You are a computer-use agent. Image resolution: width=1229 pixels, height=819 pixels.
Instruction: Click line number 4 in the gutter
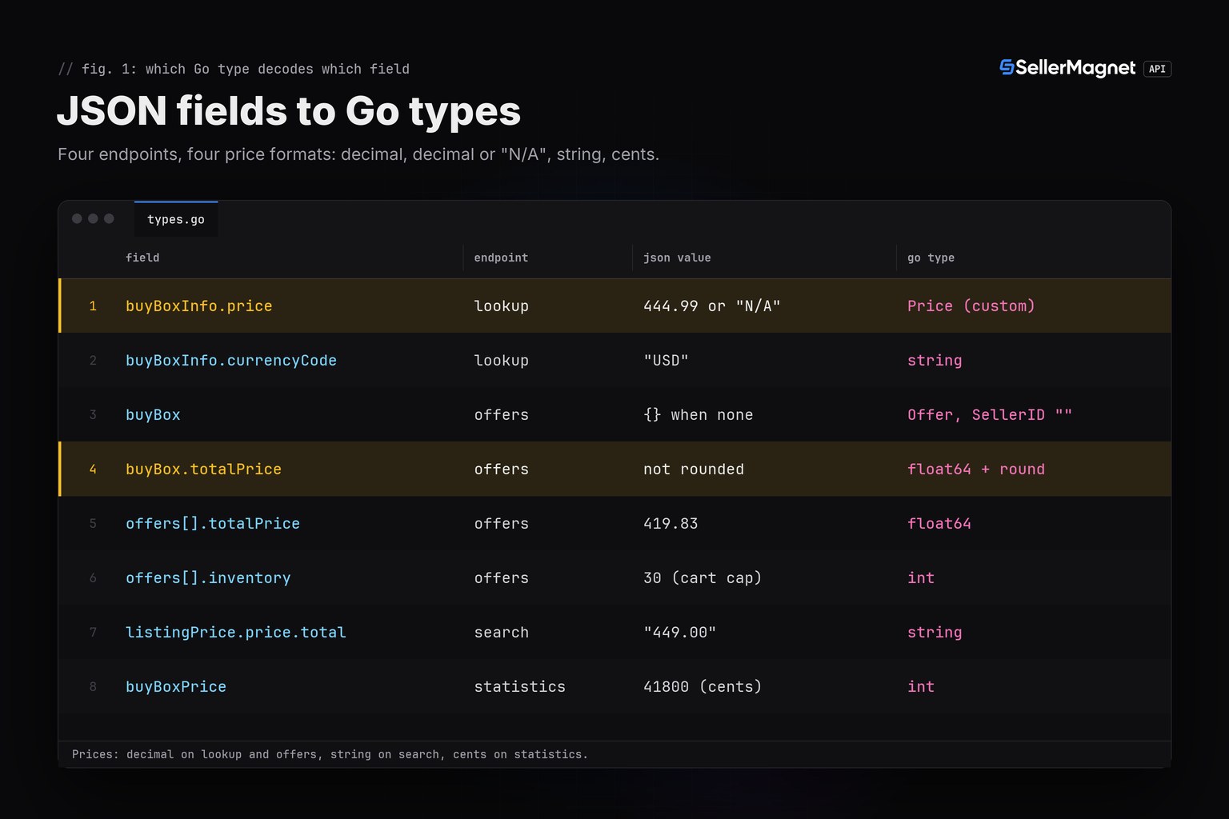point(93,469)
